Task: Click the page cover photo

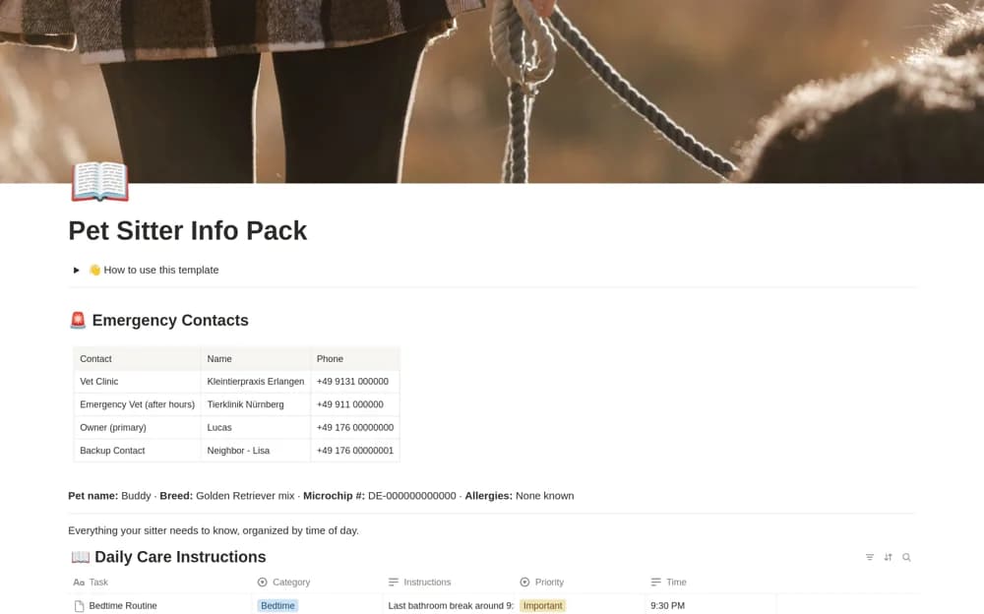Action: point(492,92)
